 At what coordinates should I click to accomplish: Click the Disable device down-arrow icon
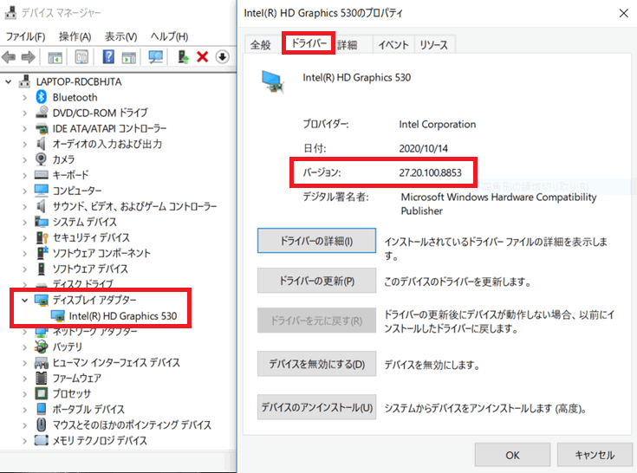(x=222, y=57)
